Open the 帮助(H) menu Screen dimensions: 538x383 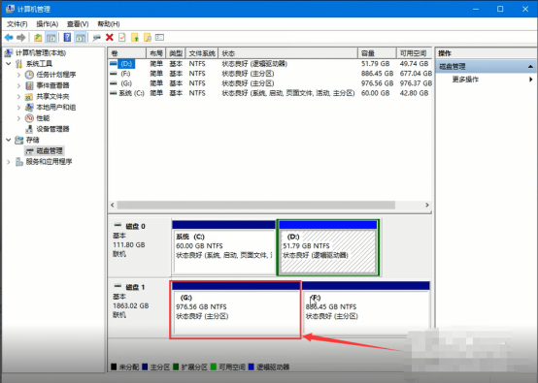click(x=109, y=24)
